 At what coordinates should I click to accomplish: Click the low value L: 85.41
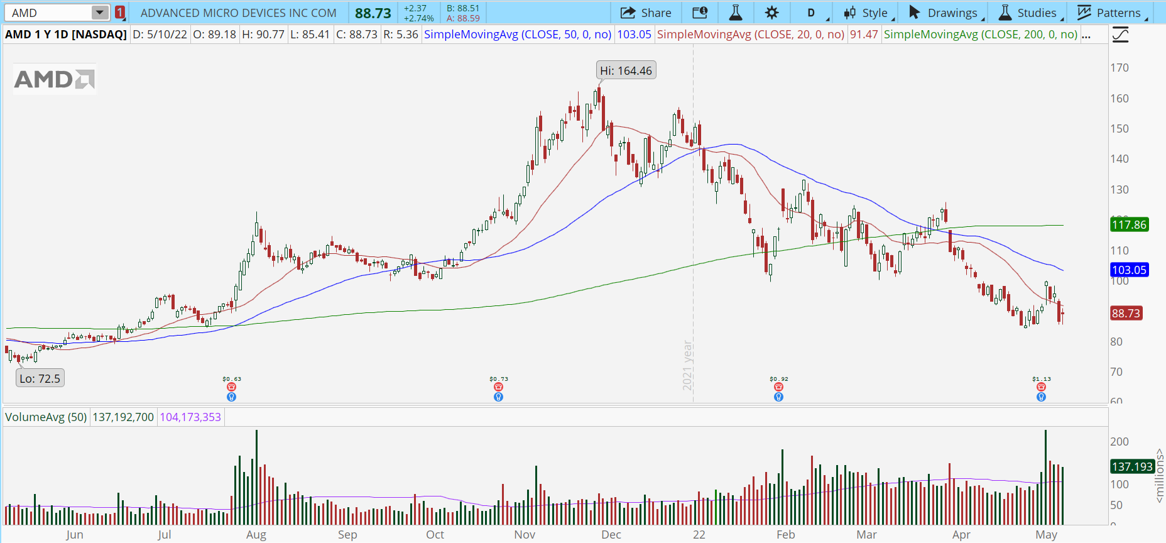[x=310, y=35]
